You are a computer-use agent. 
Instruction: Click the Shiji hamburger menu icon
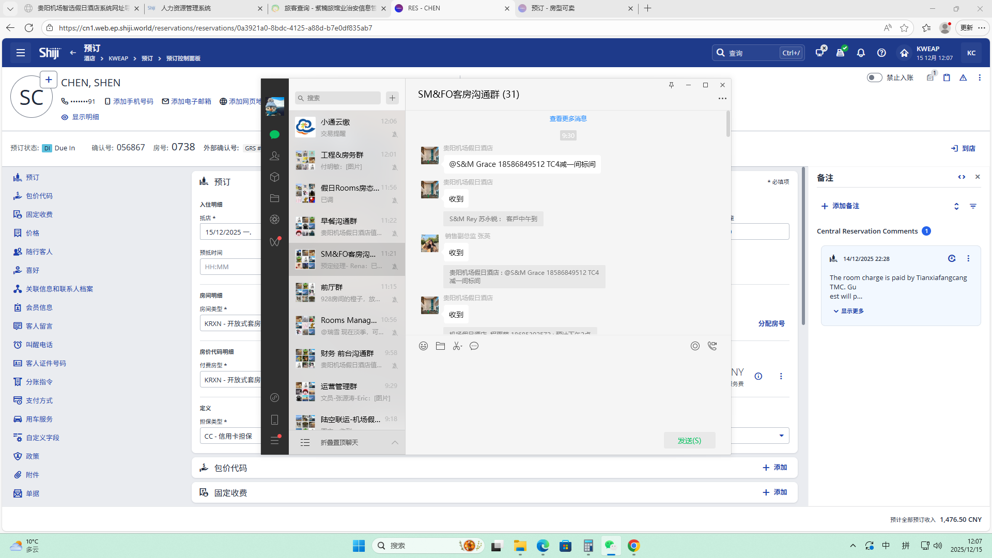[x=21, y=53]
